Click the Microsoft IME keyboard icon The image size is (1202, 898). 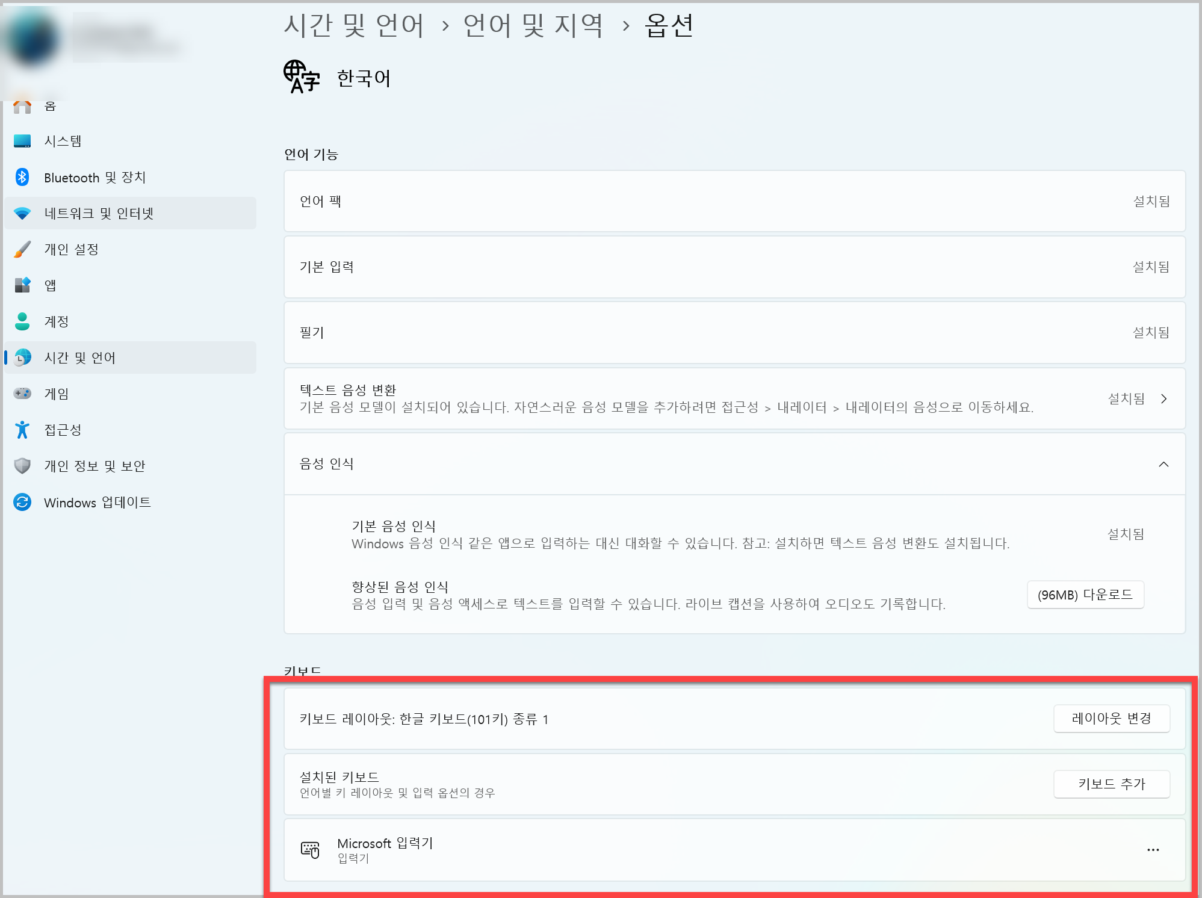tap(310, 849)
